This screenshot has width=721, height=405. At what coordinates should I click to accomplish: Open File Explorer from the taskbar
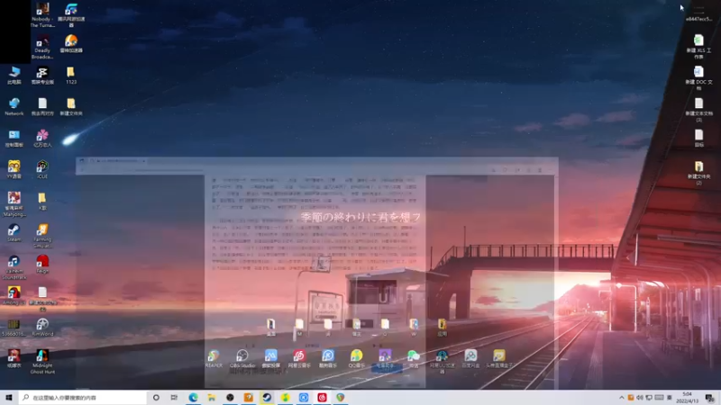212,397
